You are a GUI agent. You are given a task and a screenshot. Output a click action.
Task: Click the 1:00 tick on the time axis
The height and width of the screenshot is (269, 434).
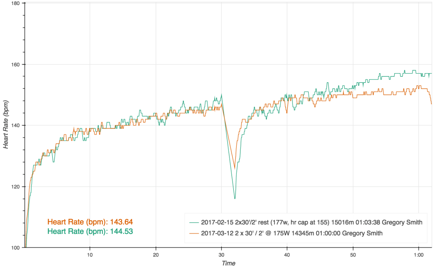[x=418, y=255]
